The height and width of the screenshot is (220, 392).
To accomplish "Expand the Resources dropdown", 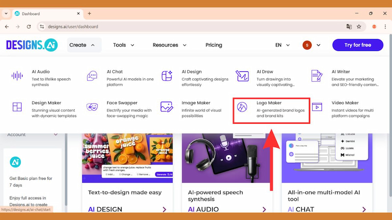I will coord(170,45).
